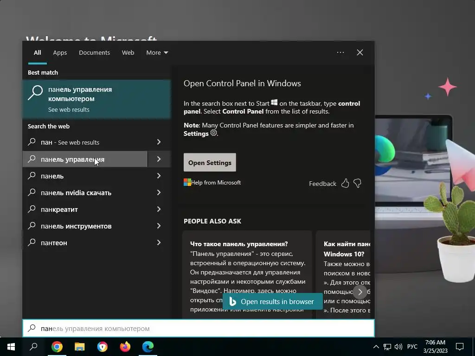Switch to the Web tab
Image resolution: width=475 pixels, height=356 pixels.
point(128,53)
